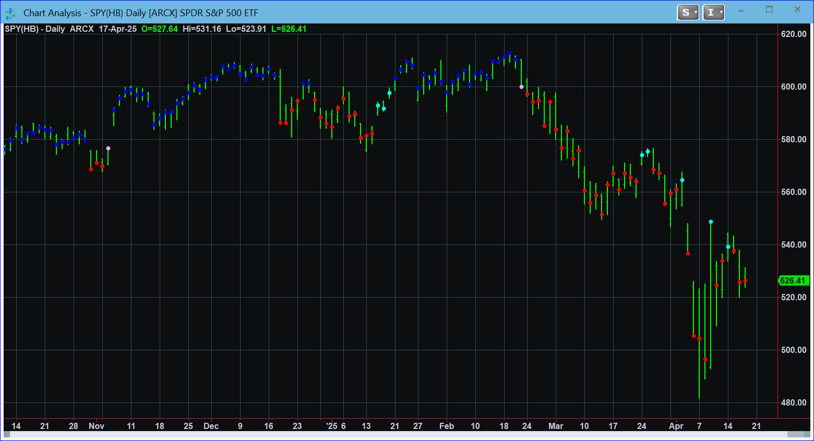Maximize the Chart Analysis window

click(769, 9)
